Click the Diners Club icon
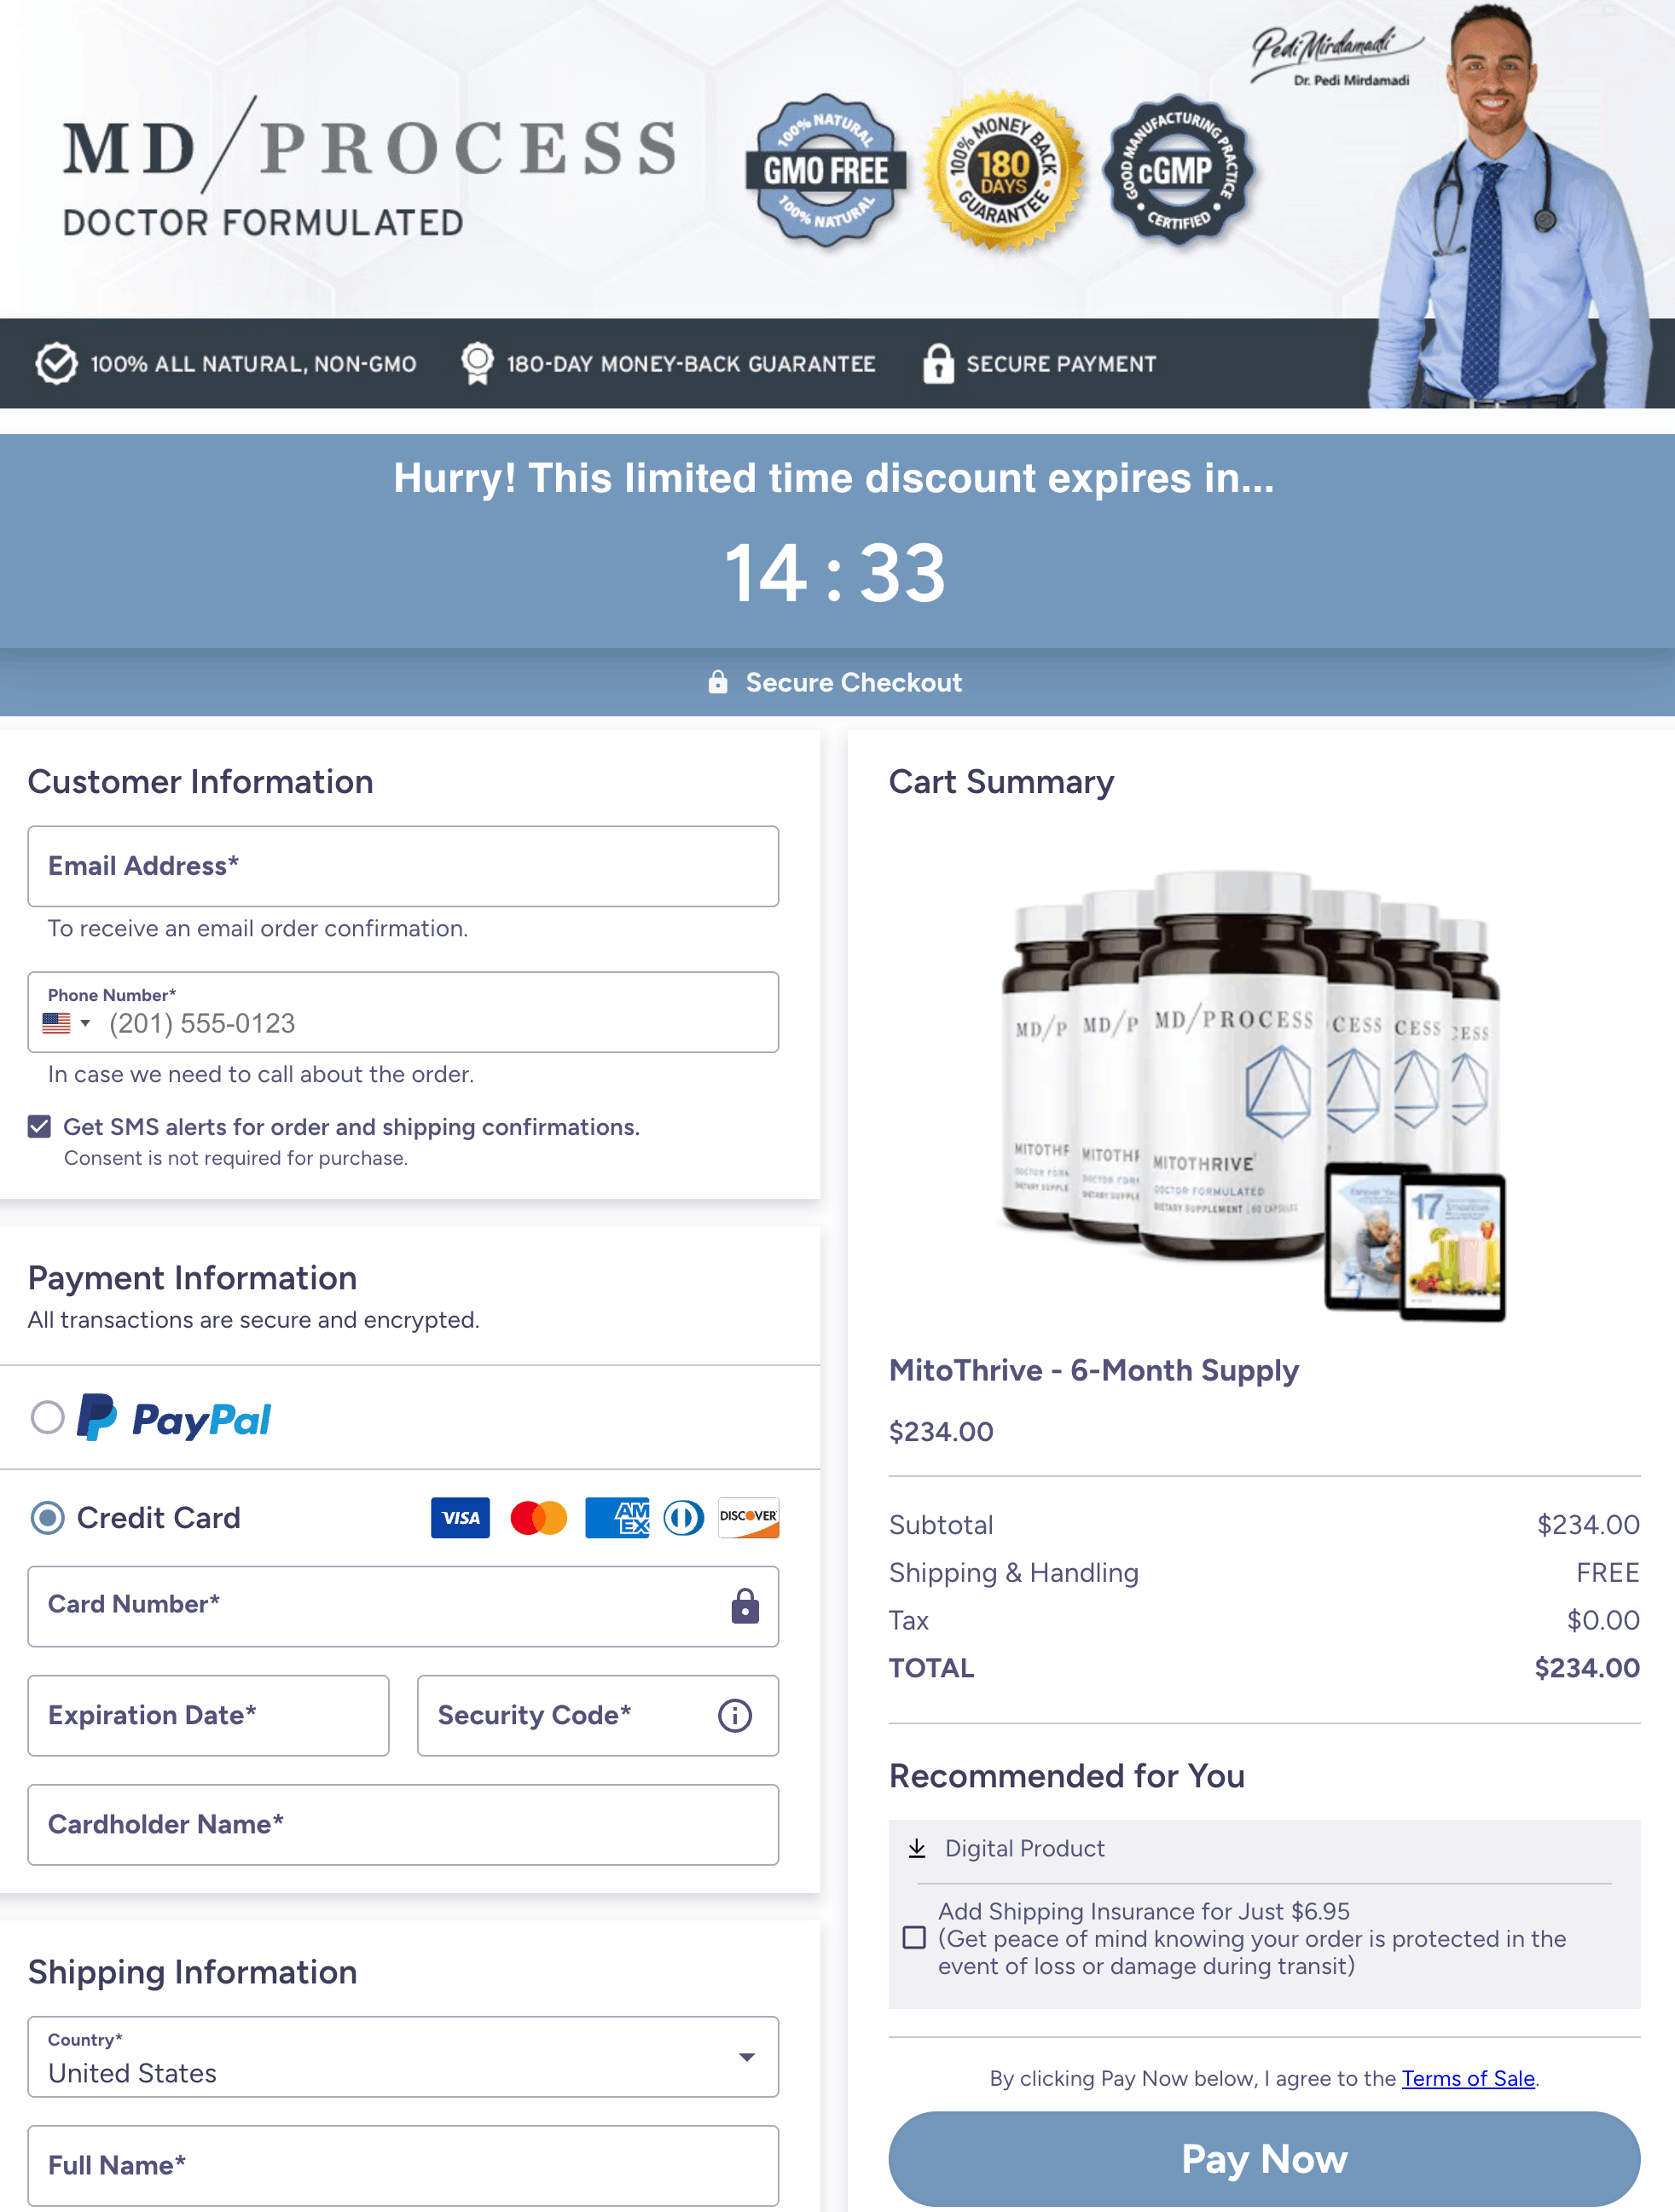 tap(684, 1517)
